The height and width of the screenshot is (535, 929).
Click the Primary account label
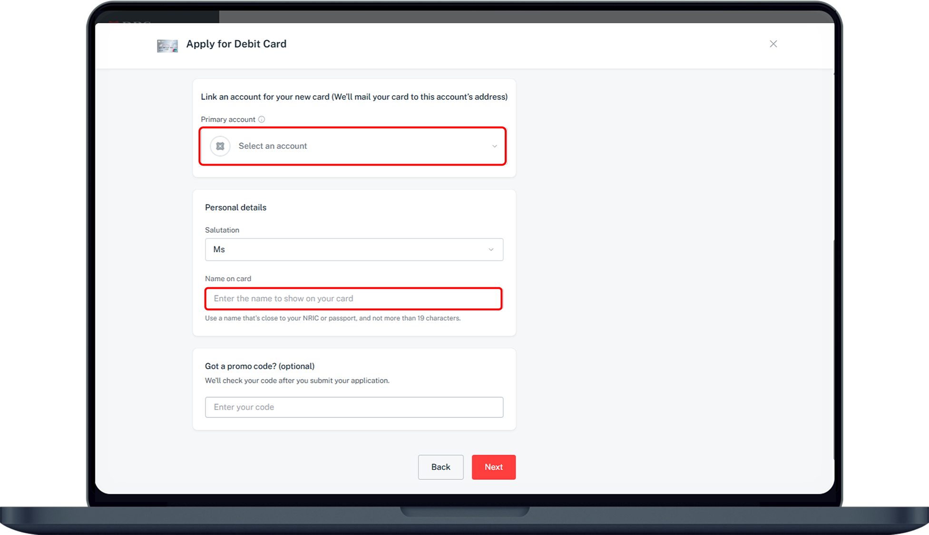pyautogui.click(x=228, y=119)
